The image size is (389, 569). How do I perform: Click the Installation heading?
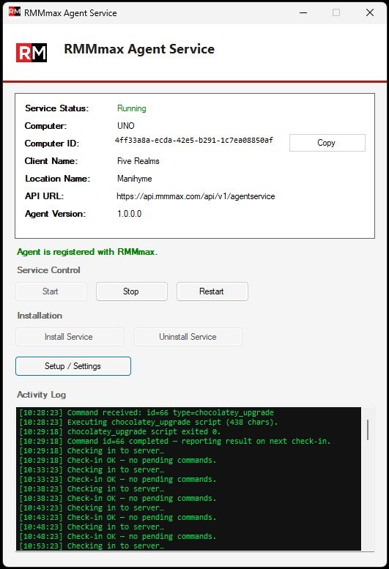[40, 316]
